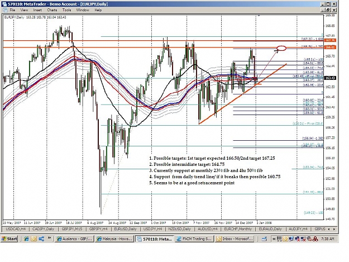
Task: Click the 'Support from daily trend line' text
Action: [x=214, y=177]
